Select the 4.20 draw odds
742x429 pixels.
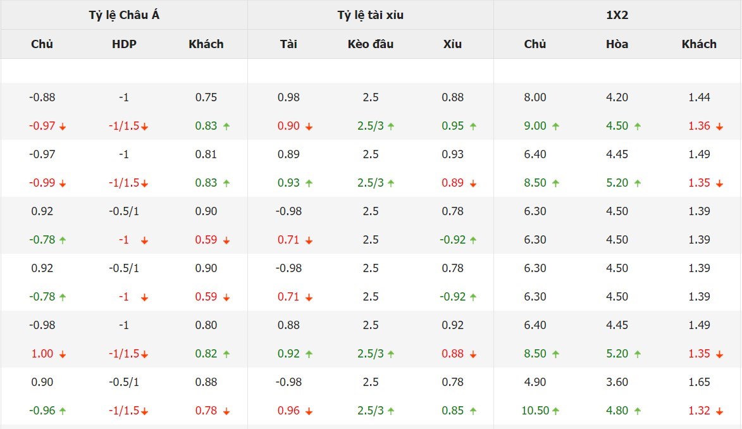[617, 97]
